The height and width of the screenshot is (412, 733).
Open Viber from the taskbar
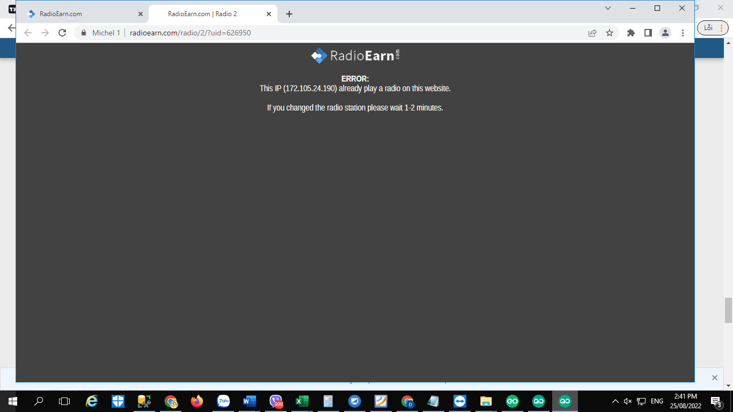coord(276,401)
